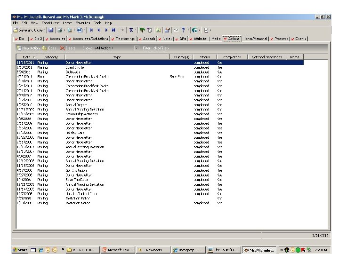Expand the Show All Actions dropdown
The width and height of the screenshot is (339, 254).
tap(137, 48)
